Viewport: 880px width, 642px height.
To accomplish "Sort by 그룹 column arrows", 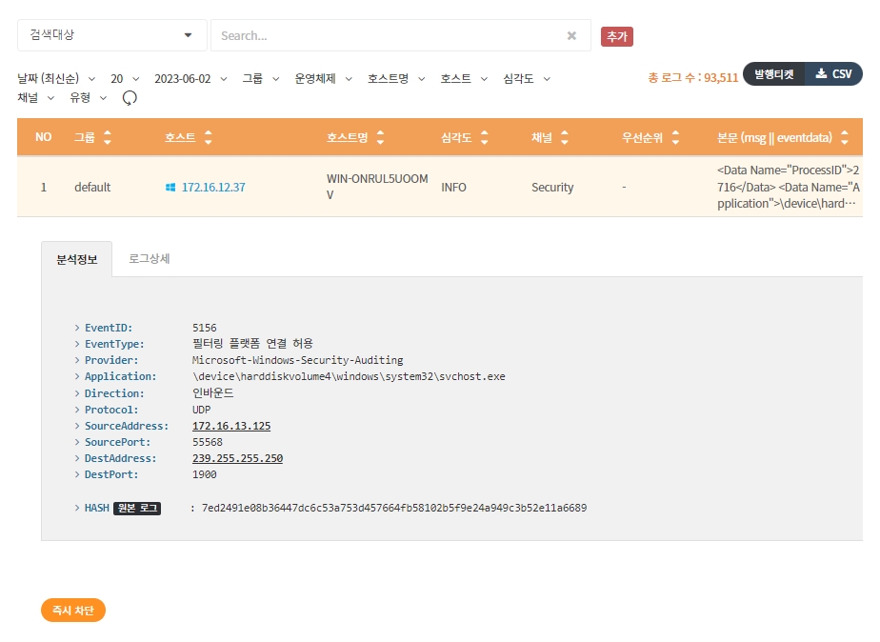I will coord(108,138).
